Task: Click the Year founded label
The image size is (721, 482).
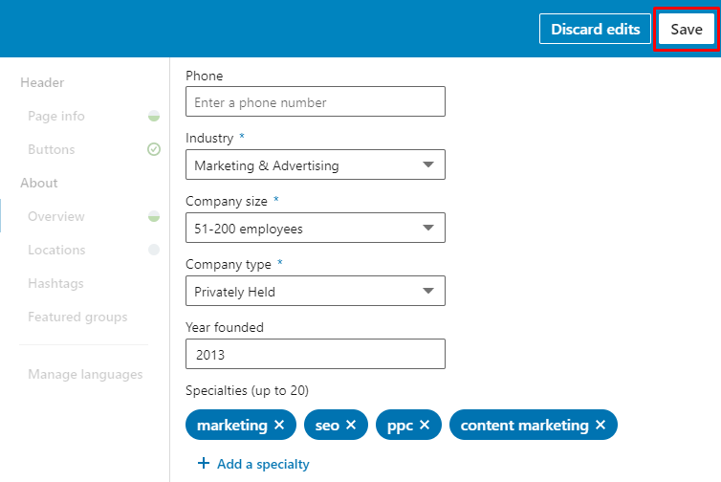Action: pos(225,327)
